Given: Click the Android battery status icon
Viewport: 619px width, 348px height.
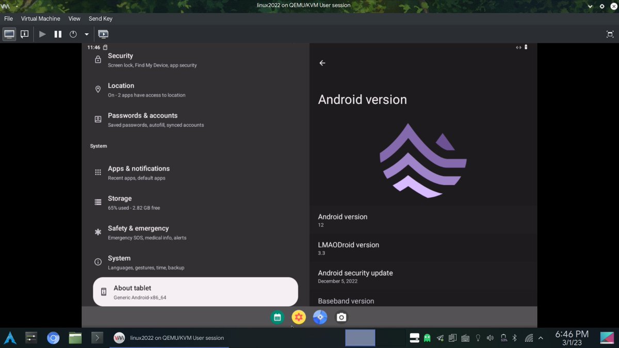Looking at the screenshot, I should [526, 47].
